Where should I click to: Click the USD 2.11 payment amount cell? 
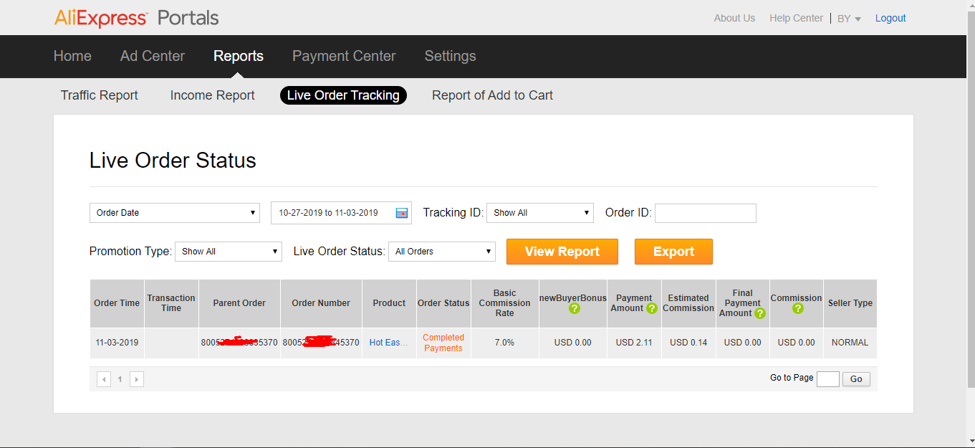[x=634, y=343]
